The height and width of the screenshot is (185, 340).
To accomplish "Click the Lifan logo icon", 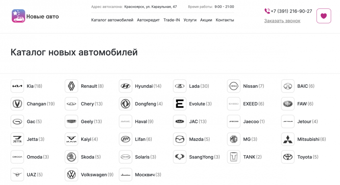I will [126, 139].
